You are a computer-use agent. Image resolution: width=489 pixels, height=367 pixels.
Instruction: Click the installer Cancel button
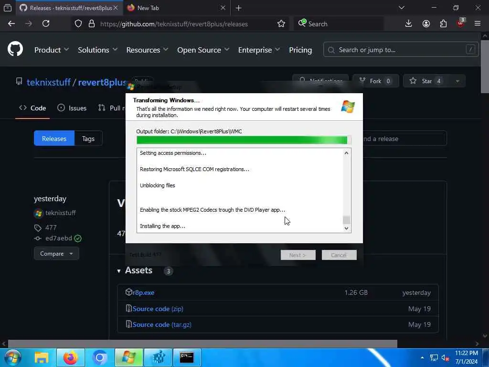pyautogui.click(x=339, y=255)
